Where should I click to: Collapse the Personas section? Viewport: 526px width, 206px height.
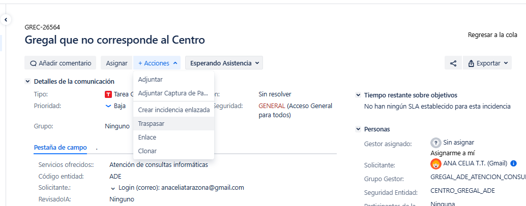pyautogui.click(x=358, y=129)
